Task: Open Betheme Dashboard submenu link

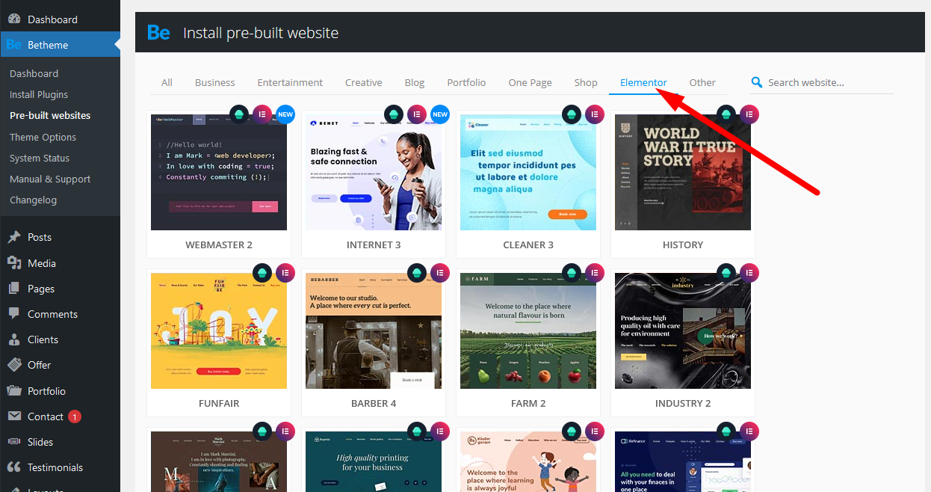Action: pos(34,73)
